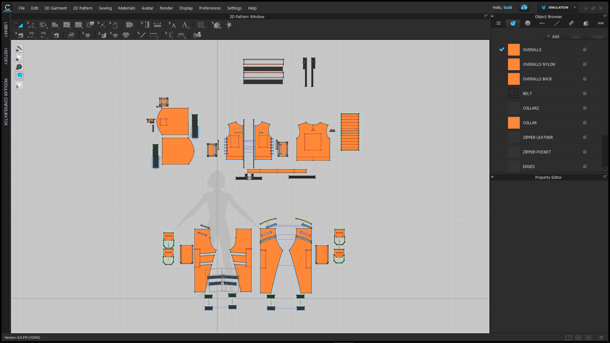Select the Segment Puckering tool

181,35
